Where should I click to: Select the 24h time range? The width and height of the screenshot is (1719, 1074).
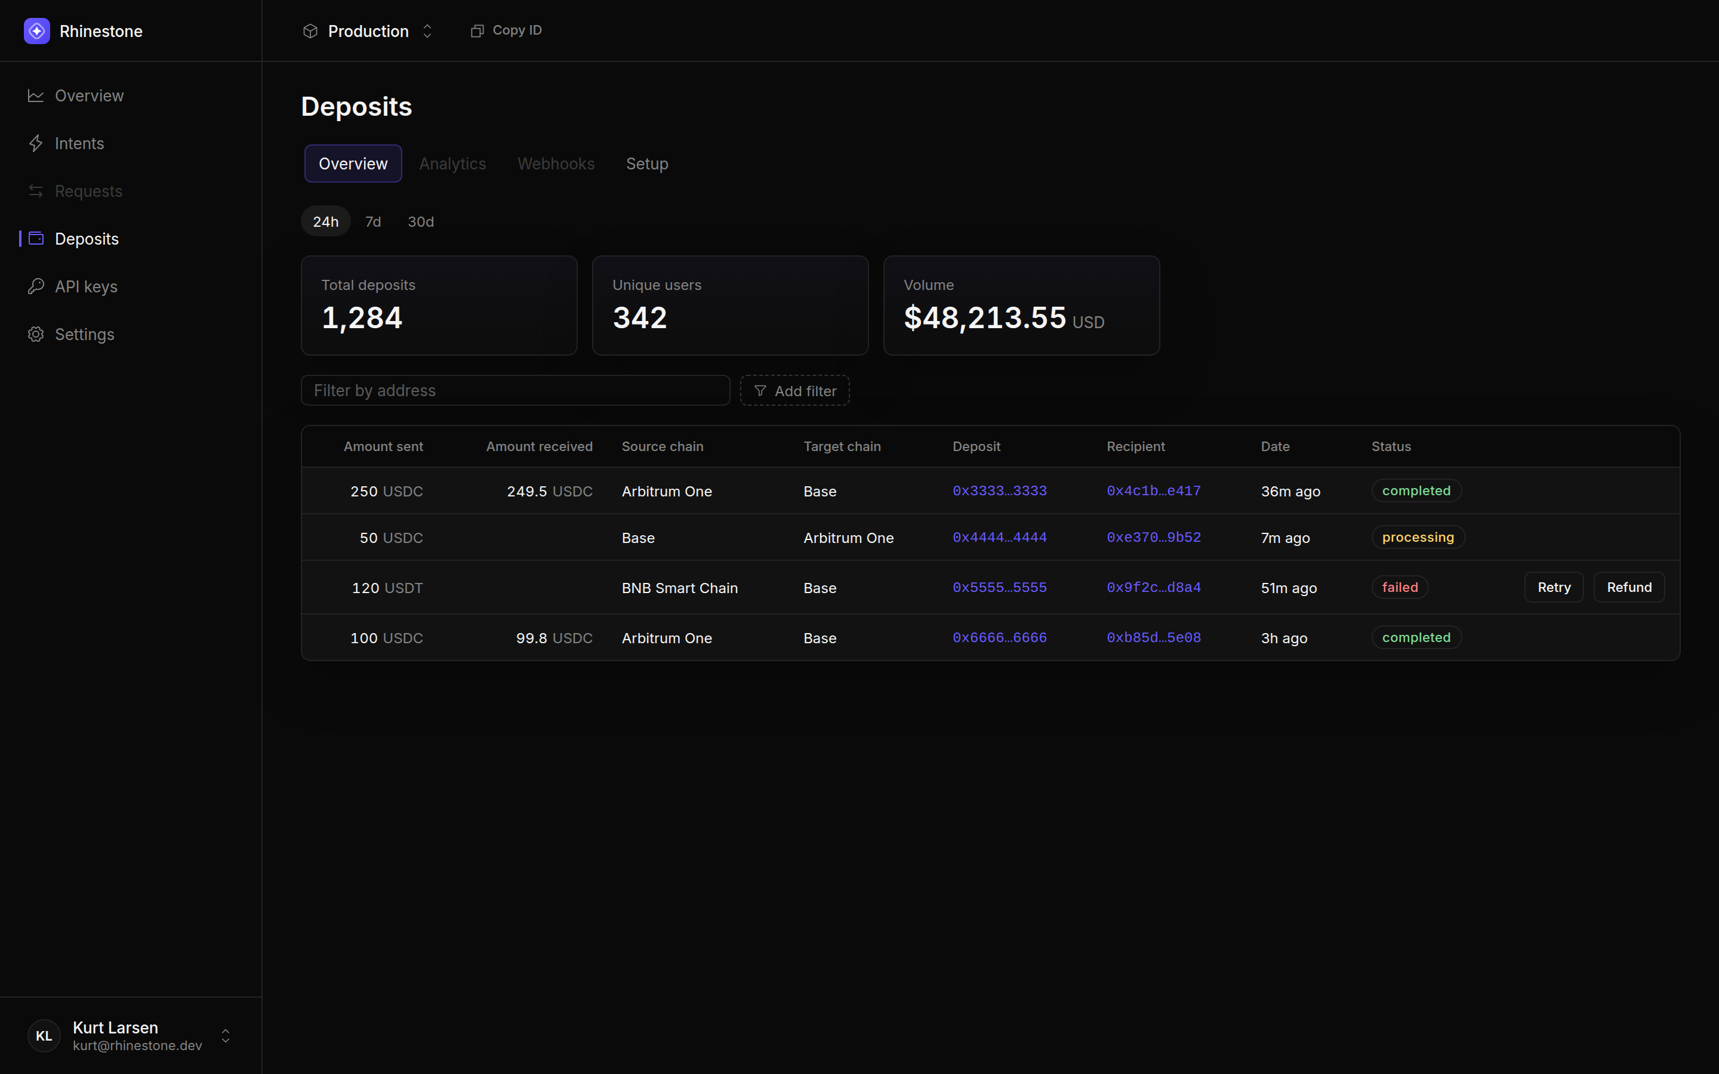click(326, 221)
